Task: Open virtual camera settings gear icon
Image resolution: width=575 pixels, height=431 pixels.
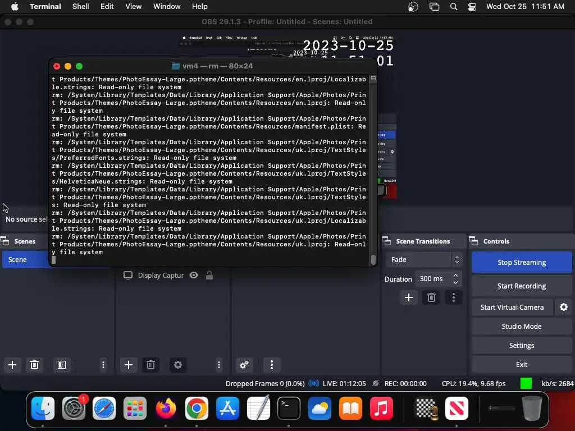Action: tap(564, 307)
